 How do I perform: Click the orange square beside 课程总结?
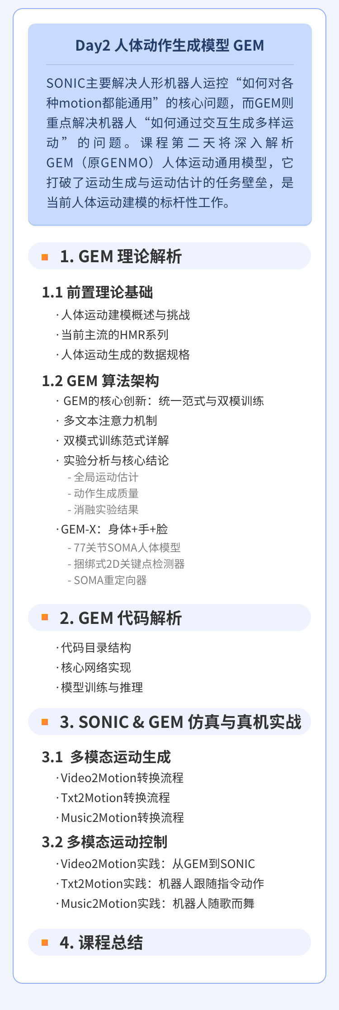click(45, 943)
